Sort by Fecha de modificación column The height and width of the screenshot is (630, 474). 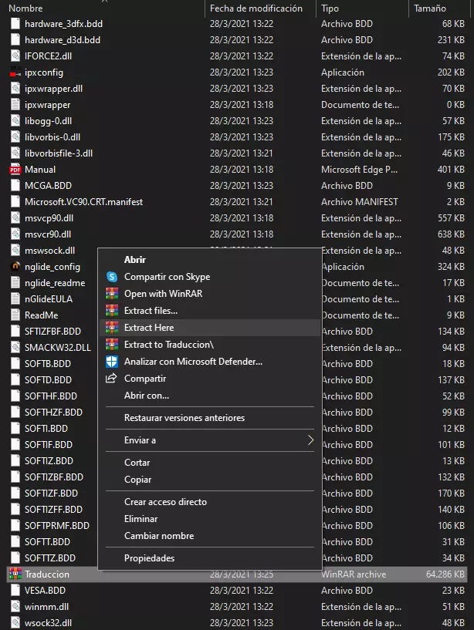click(255, 8)
